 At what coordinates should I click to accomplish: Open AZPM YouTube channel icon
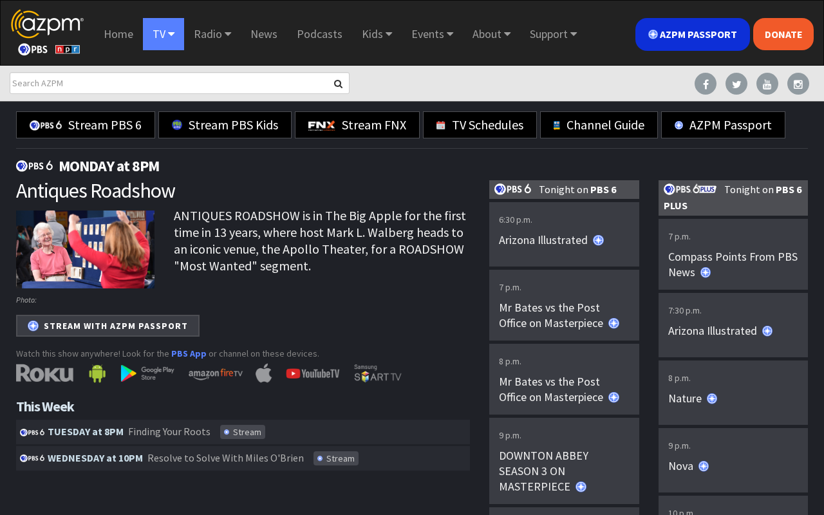(767, 84)
